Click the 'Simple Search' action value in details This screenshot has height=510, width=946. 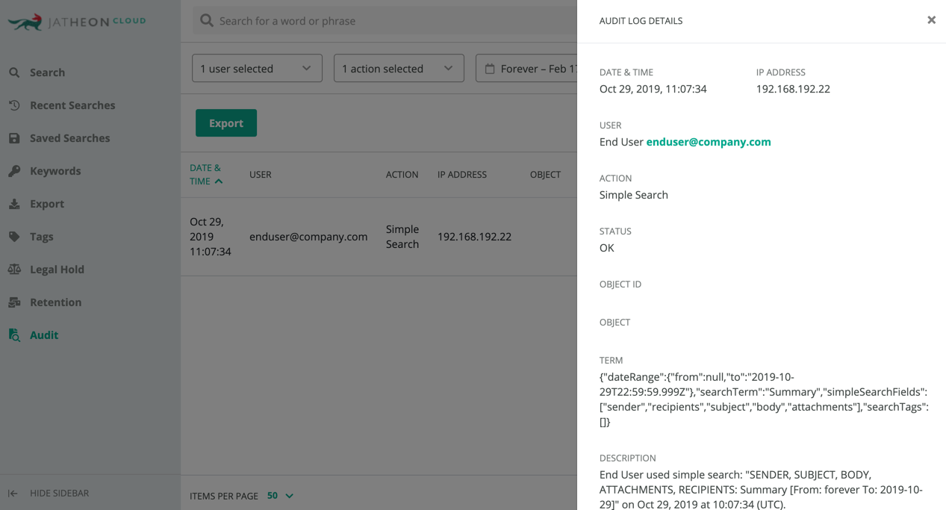click(x=634, y=195)
